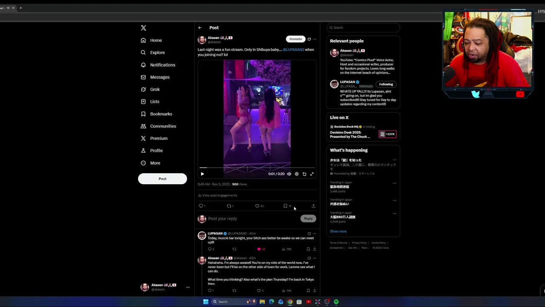Screen dimensions: 545x307
Task: Toggle picture-in-picture on the video
Action: [x=304, y=174]
